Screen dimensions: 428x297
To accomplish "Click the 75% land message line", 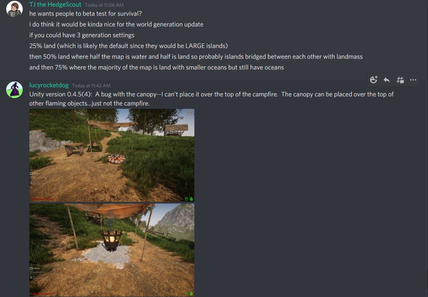I will [x=156, y=67].
